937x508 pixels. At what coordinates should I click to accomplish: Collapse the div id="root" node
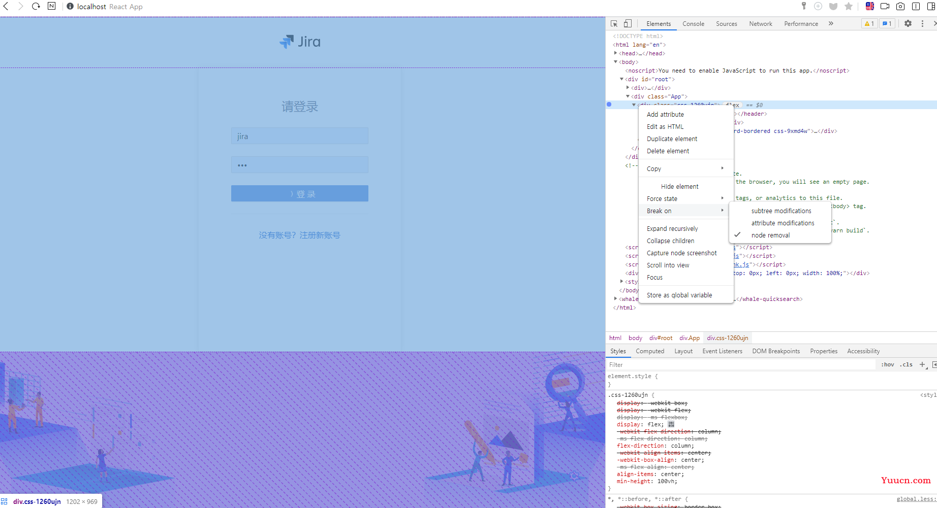click(x=621, y=79)
